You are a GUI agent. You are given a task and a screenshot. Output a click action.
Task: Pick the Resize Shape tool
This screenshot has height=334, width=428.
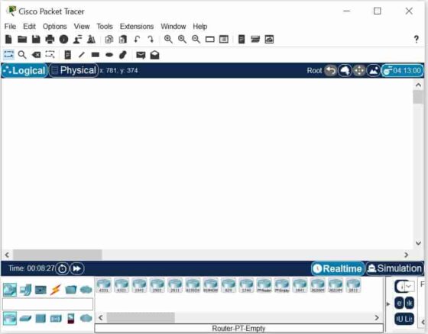(50, 55)
